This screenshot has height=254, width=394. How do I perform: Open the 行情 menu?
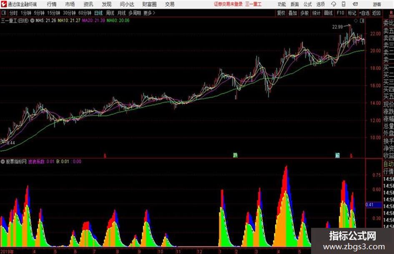(x=52, y=4)
